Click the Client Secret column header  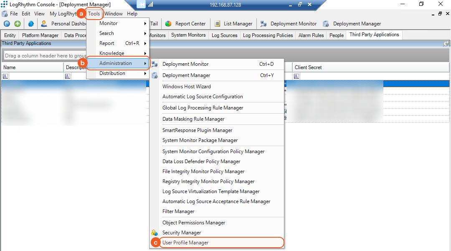[x=308, y=67]
